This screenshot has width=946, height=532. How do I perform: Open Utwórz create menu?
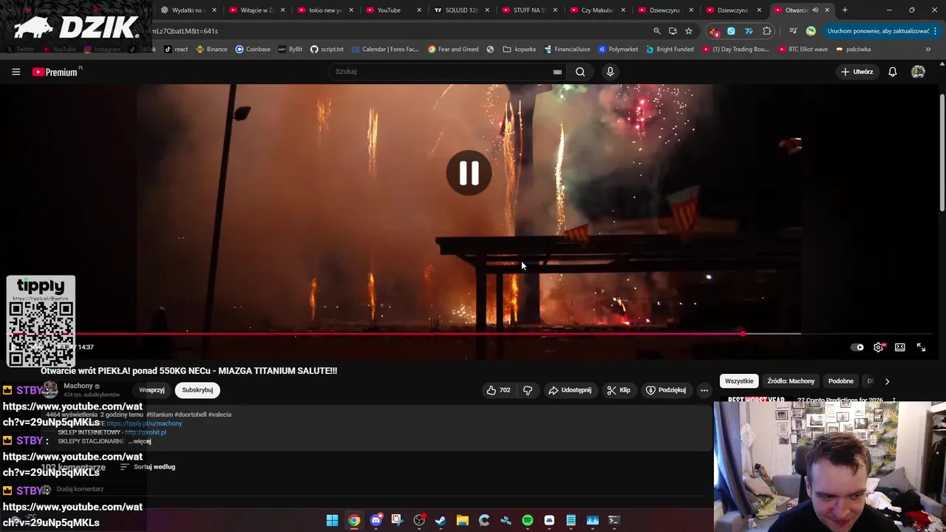pos(857,72)
